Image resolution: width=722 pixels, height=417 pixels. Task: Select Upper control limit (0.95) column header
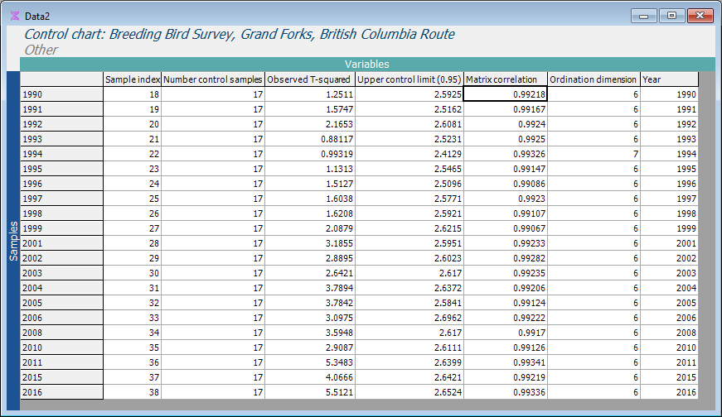tap(409, 79)
